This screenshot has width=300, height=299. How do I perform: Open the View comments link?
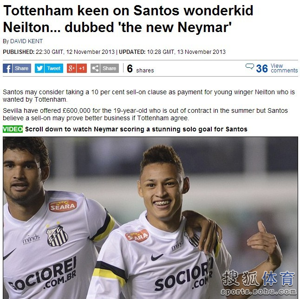(x=284, y=68)
